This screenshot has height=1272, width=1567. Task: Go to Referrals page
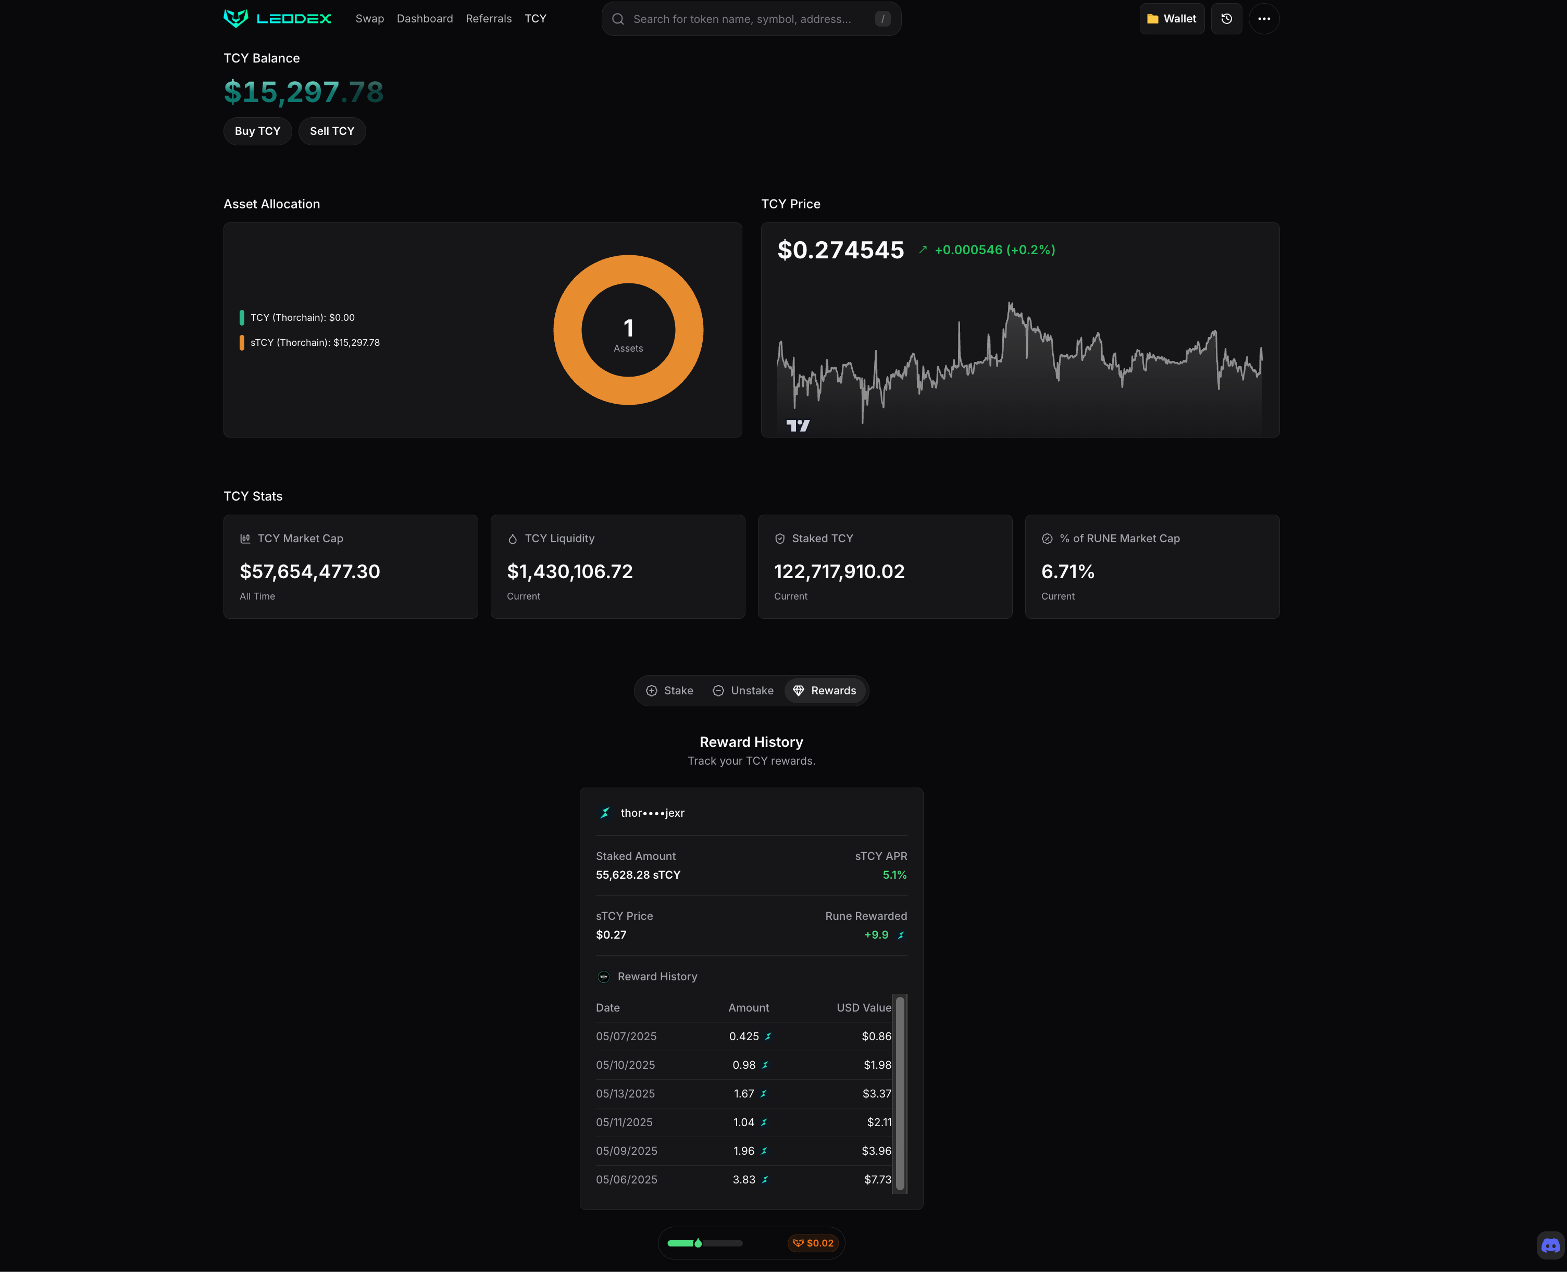488,18
